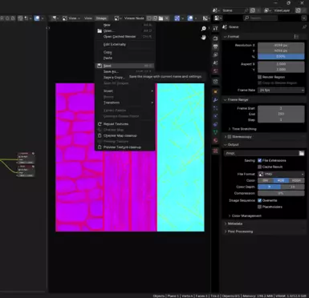Open the View mode dropdown in image editor

tap(71, 18)
